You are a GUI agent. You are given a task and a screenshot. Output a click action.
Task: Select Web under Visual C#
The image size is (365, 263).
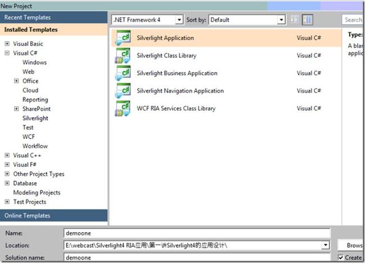(x=29, y=72)
